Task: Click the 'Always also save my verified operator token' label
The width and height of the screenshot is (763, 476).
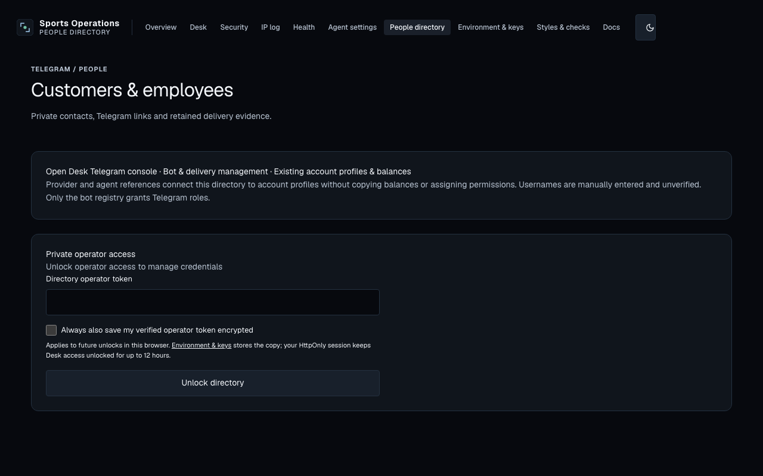Action: click(157, 330)
